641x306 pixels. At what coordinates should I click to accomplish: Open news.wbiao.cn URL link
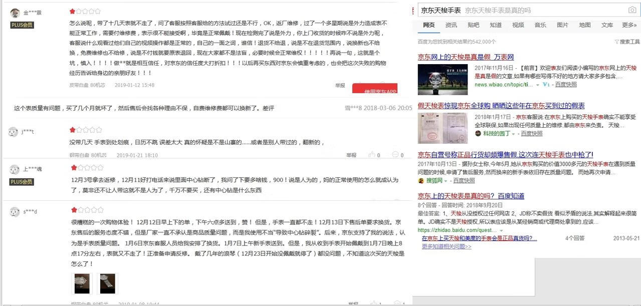(x=504, y=85)
